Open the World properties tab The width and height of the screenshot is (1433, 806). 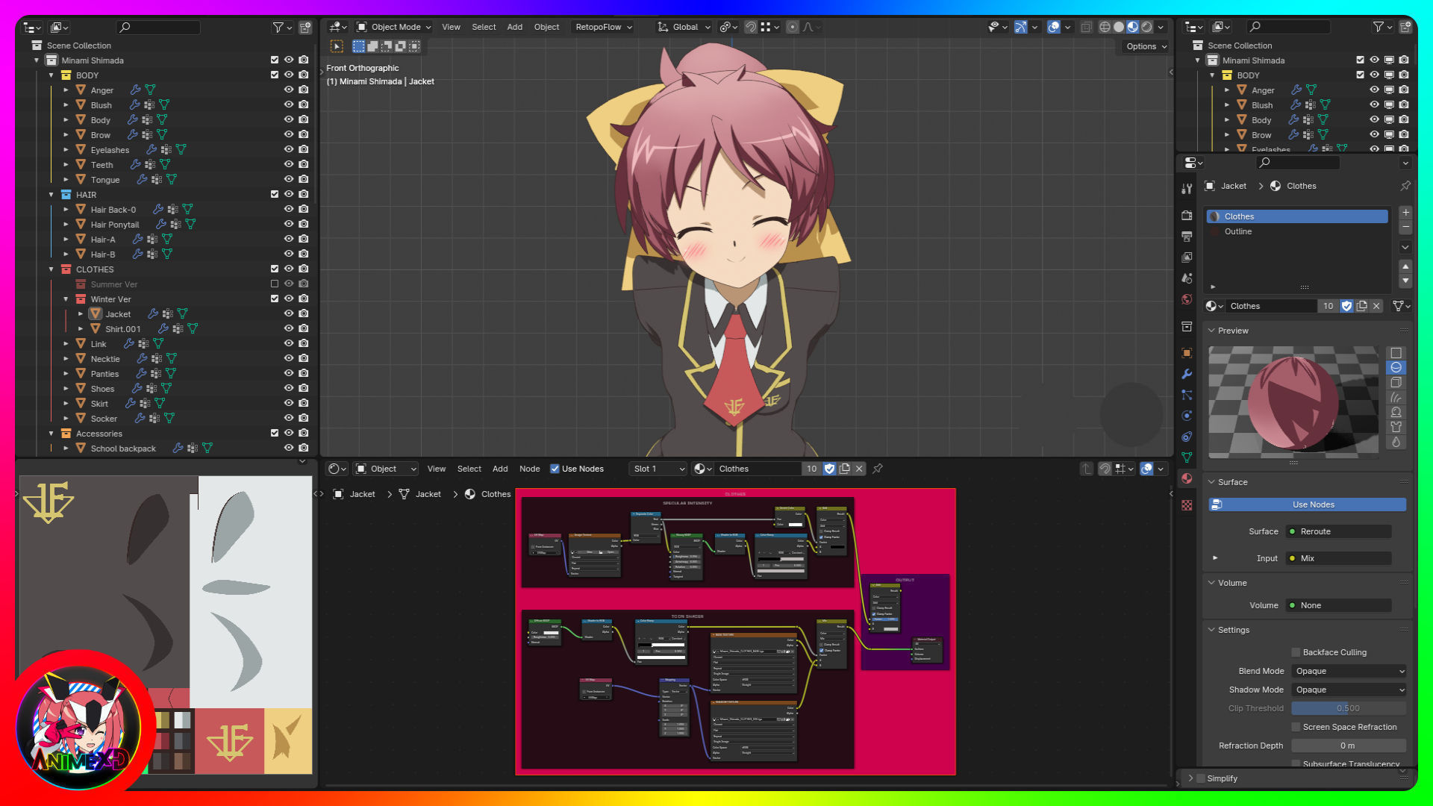coord(1187,299)
